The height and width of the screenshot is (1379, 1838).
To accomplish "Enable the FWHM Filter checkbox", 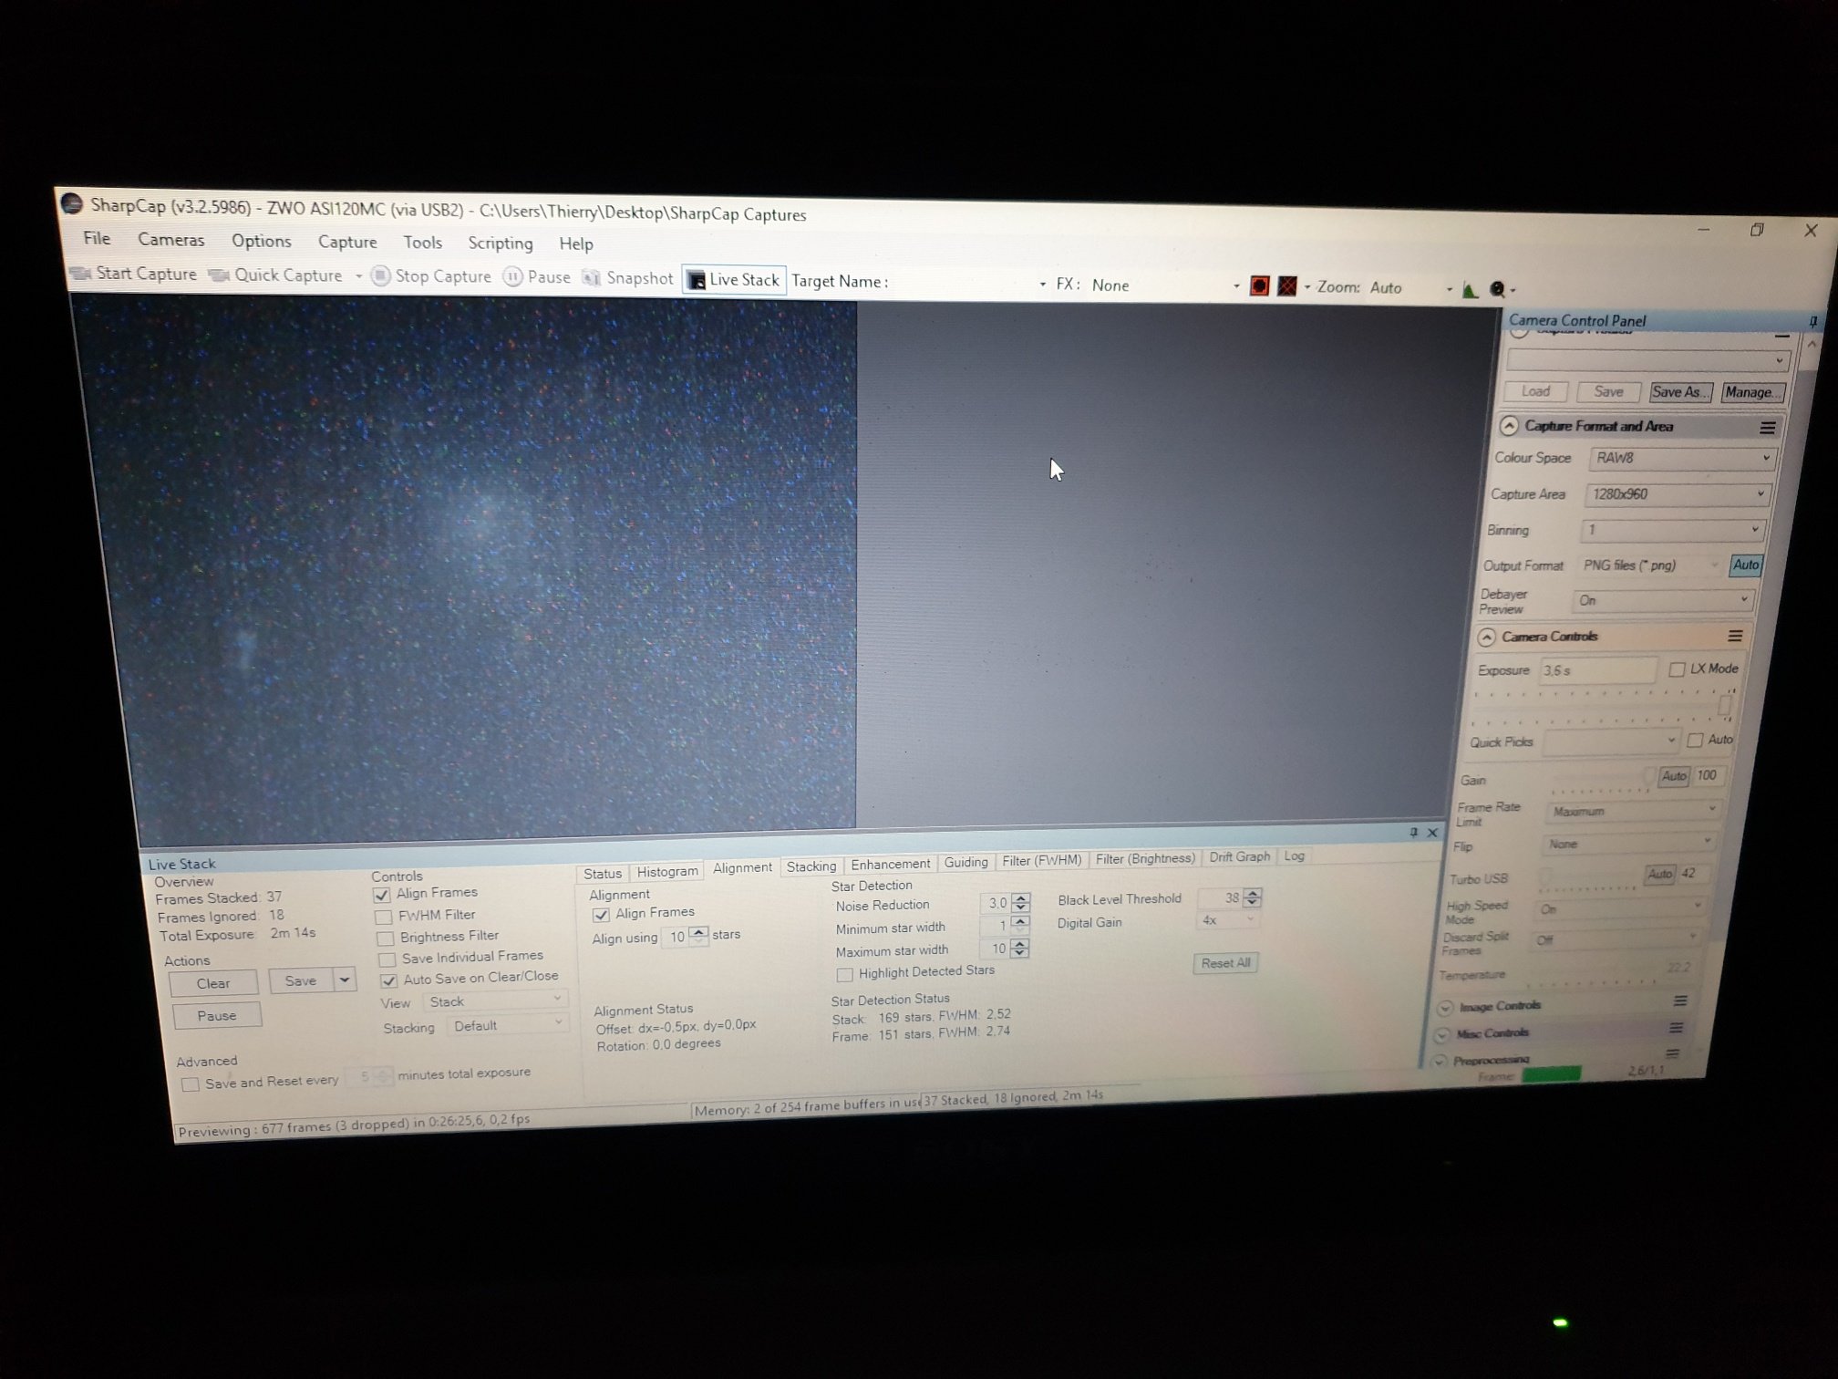I will pyautogui.click(x=384, y=917).
